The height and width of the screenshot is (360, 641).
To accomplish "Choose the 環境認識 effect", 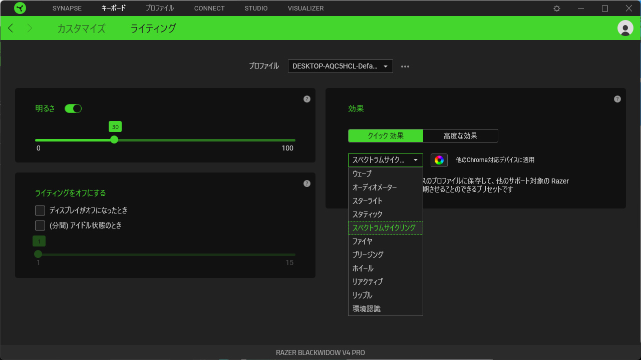I will [x=386, y=309].
